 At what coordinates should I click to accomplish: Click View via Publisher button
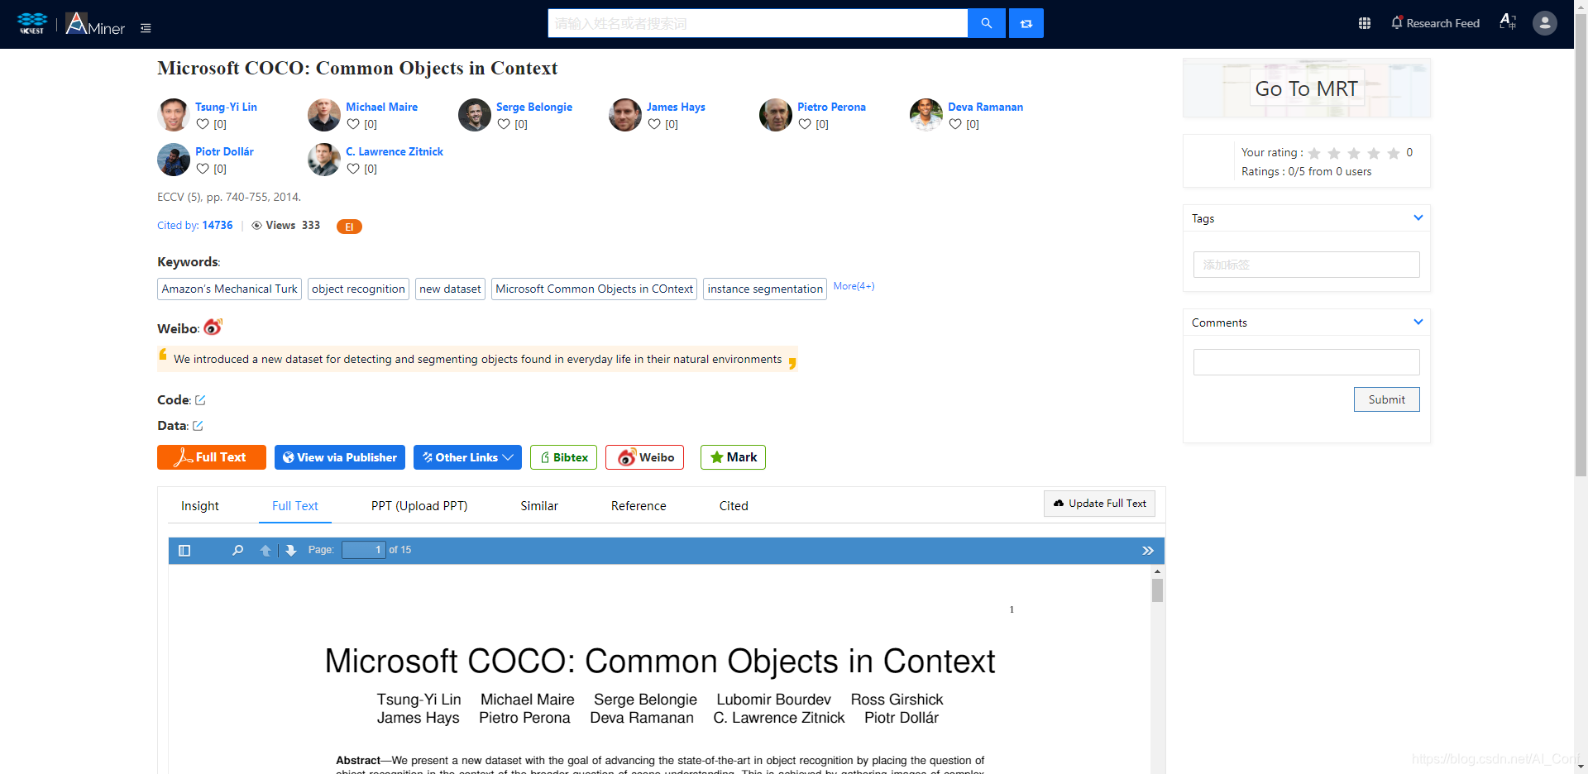tap(340, 457)
